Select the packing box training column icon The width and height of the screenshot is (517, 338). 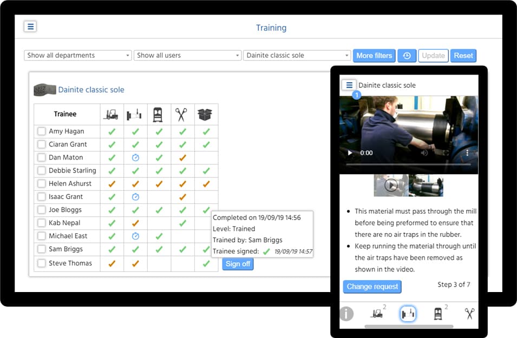pos(205,114)
